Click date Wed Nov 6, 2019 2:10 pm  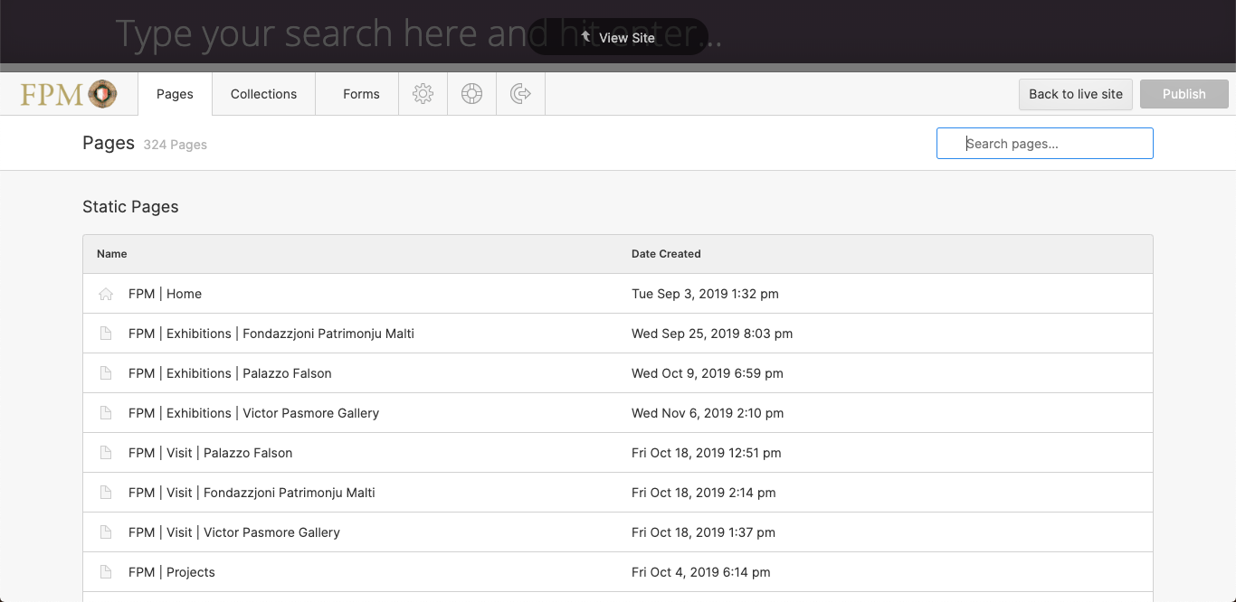(708, 413)
